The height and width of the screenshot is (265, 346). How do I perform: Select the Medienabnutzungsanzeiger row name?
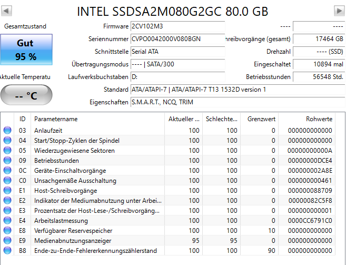tap(73, 241)
